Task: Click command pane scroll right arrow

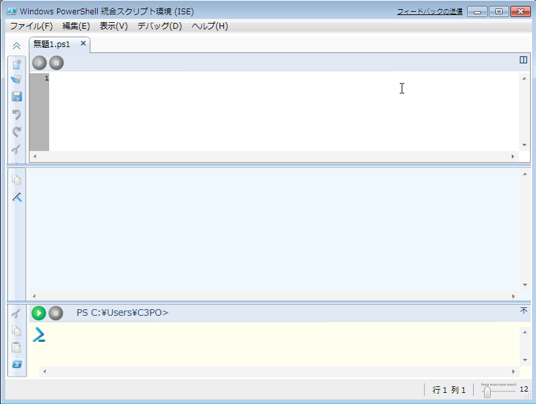Action: coord(514,371)
